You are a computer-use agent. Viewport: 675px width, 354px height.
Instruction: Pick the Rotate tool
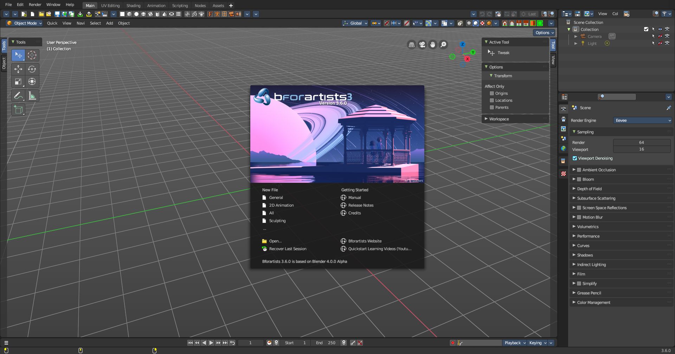pos(32,69)
